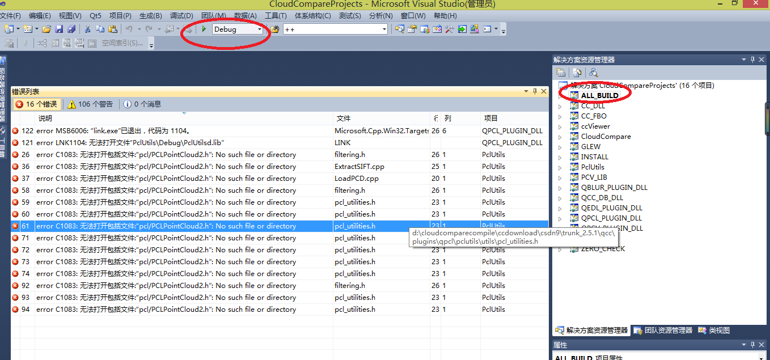This screenshot has height=360, width=770.
Task: Click View Class Diagram icon in Solution Explorer
Action: click(x=593, y=73)
